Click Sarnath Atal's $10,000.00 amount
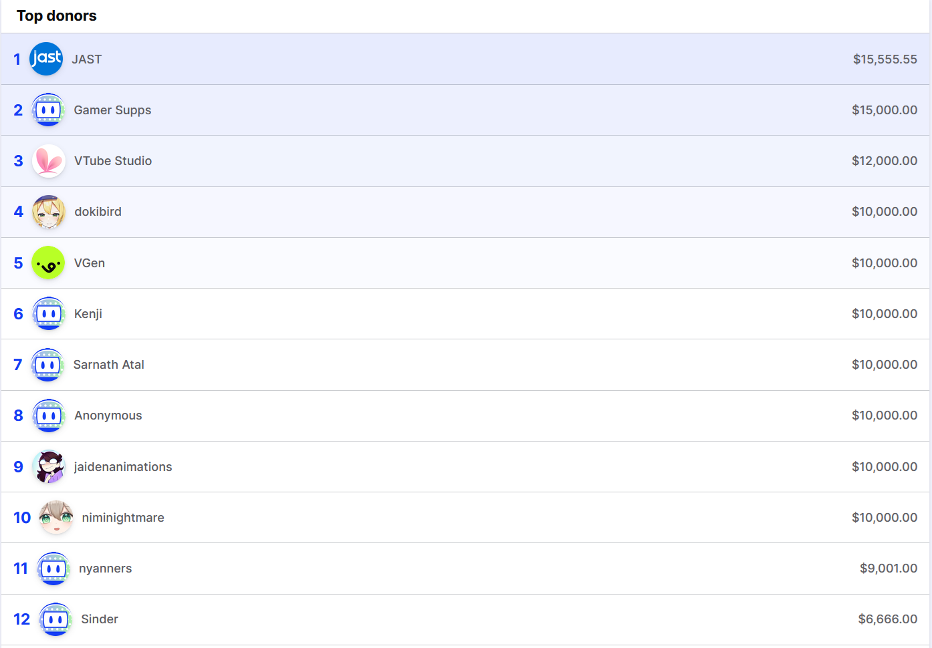Screen dimensions: 932x648 point(885,365)
